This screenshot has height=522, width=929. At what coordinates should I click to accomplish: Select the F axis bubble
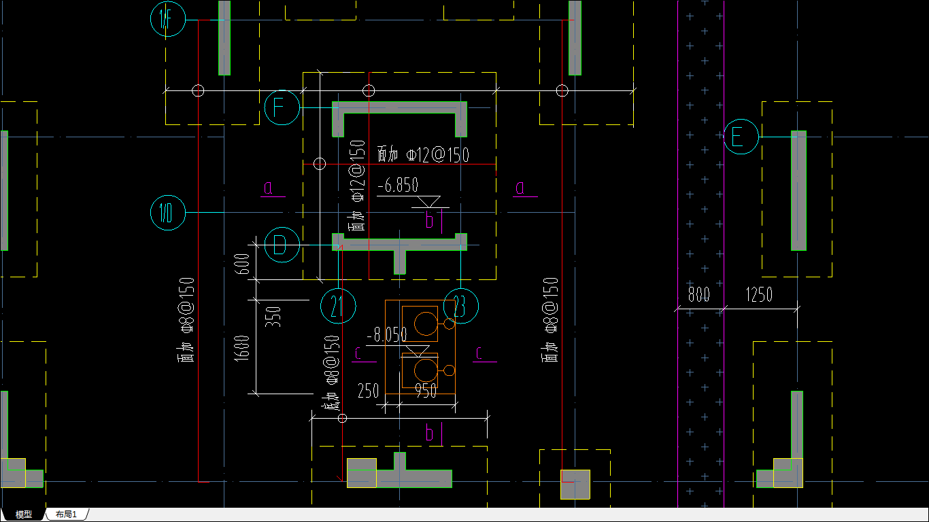pyautogui.click(x=282, y=107)
